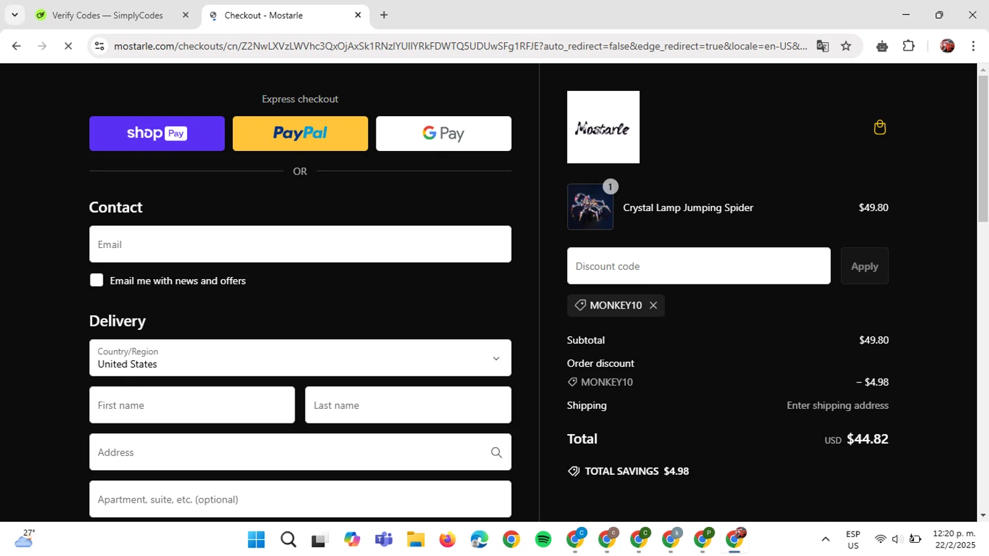Image resolution: width=989 pixels, height=556 pixels.
Task: View site information icon in address bar
Action: 100,46
